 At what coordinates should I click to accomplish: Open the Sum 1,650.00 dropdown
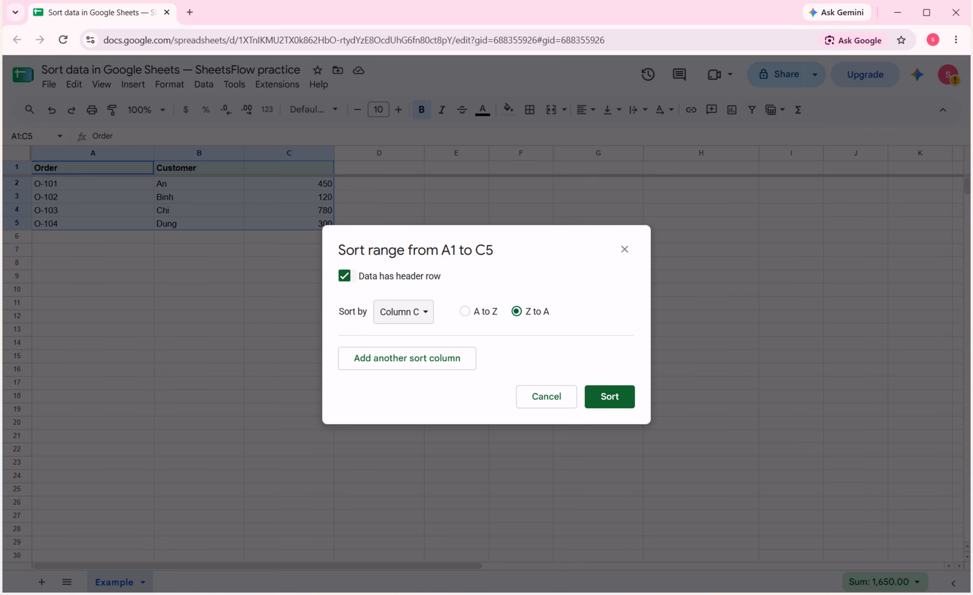885,582
